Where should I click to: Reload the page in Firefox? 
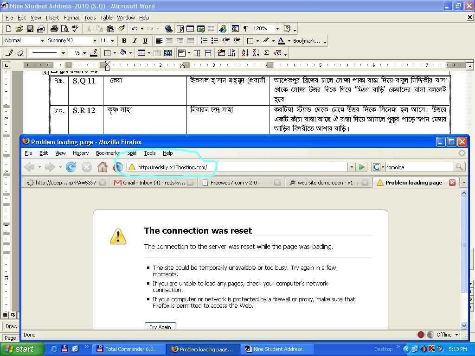tap(71, 167)
